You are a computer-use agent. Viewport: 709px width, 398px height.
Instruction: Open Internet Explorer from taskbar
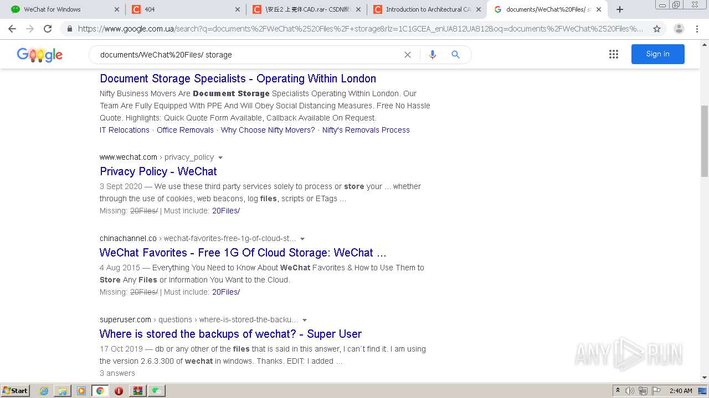(x=44, y=391)
